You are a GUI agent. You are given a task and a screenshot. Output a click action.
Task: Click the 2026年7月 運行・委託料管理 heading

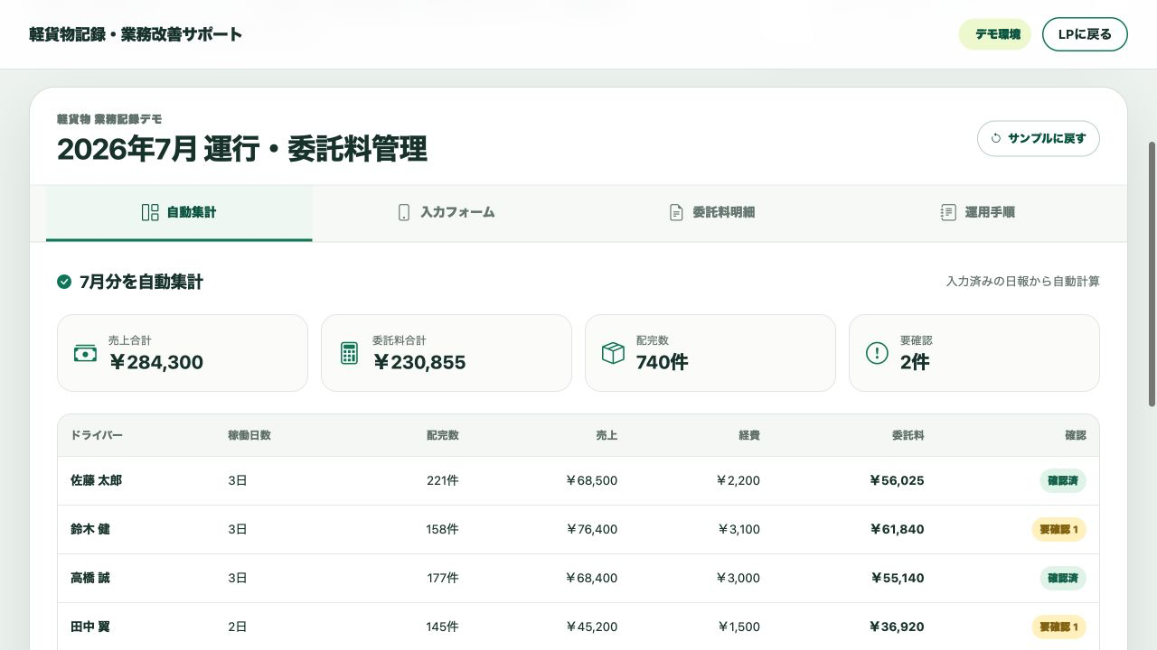(x=242, y=149)
